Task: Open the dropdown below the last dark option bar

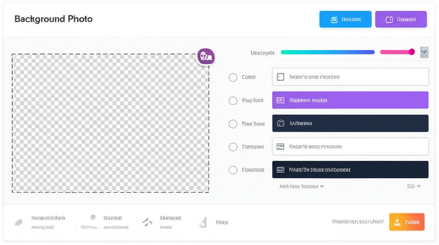Action: (x=301, y=186)
